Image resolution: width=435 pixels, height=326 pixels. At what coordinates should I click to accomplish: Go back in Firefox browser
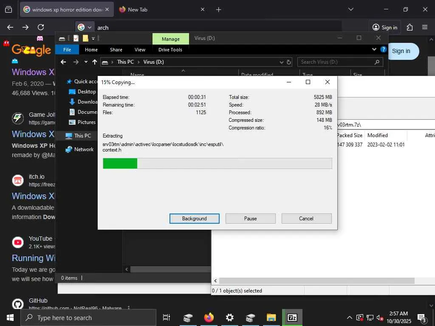(10, 27)
